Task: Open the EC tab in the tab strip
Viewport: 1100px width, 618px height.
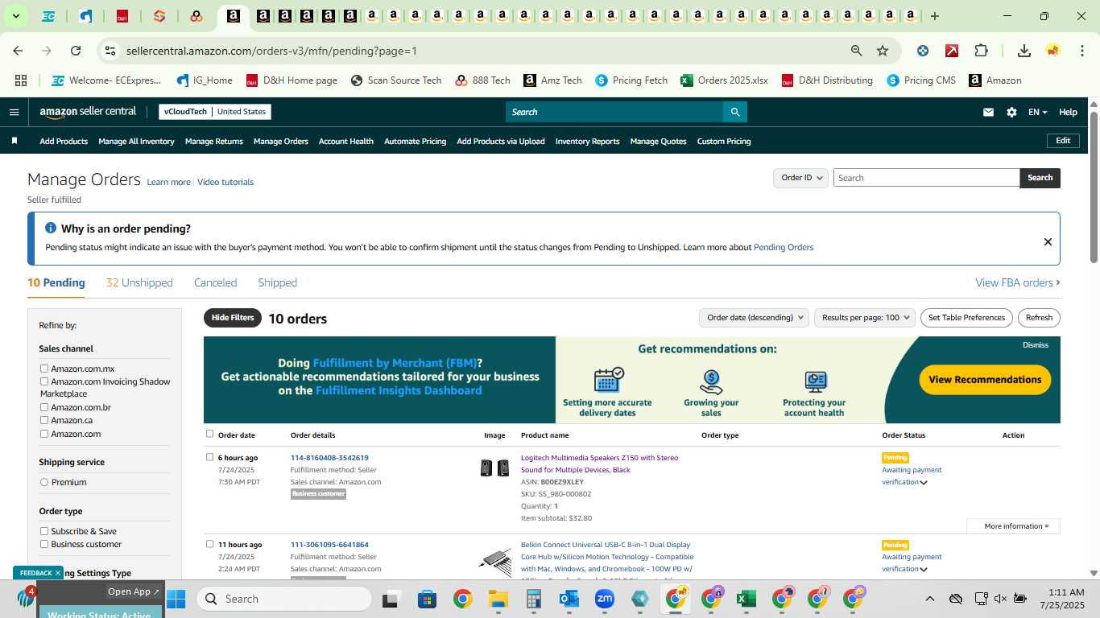Action: click(48, 16)
